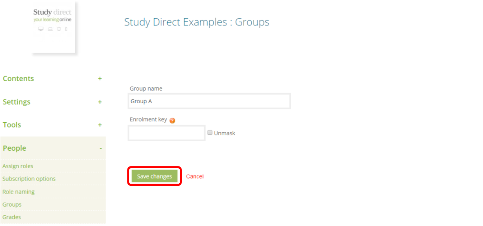Screen dimensions: 483x226
Task: Open Role naming menu item
Action: point(19,191)
